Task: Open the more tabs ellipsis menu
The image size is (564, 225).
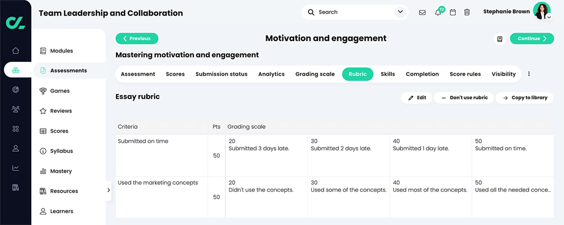Action: tap(529, 74)
